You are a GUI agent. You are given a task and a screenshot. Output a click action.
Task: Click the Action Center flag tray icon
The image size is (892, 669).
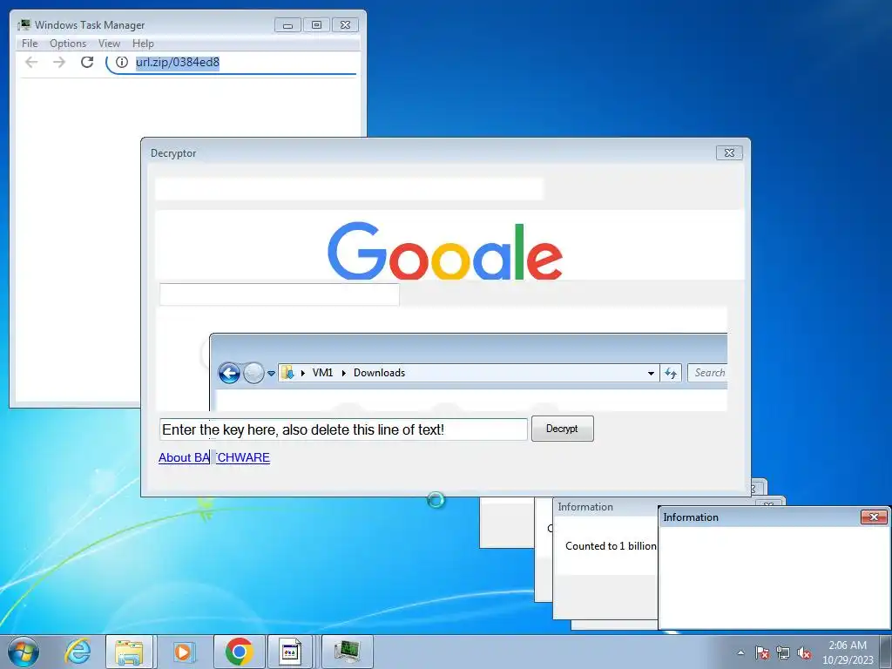pyautogui.click(x=761, y=652)
